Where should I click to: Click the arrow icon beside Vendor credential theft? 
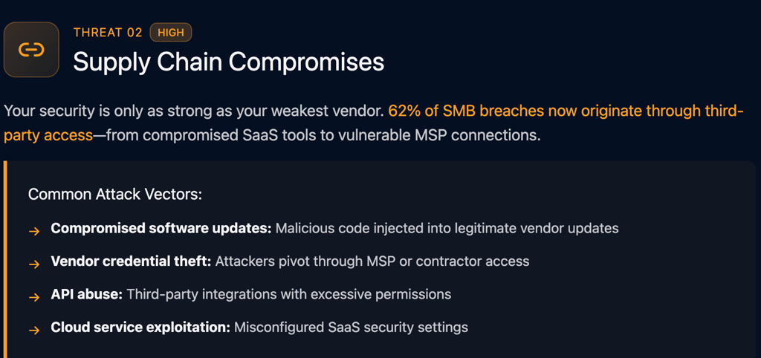(34, 264)
